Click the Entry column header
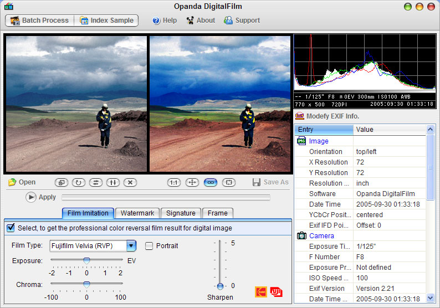Image resolution: width=440 pixels, height=308 pixels. tap(324, 130)
